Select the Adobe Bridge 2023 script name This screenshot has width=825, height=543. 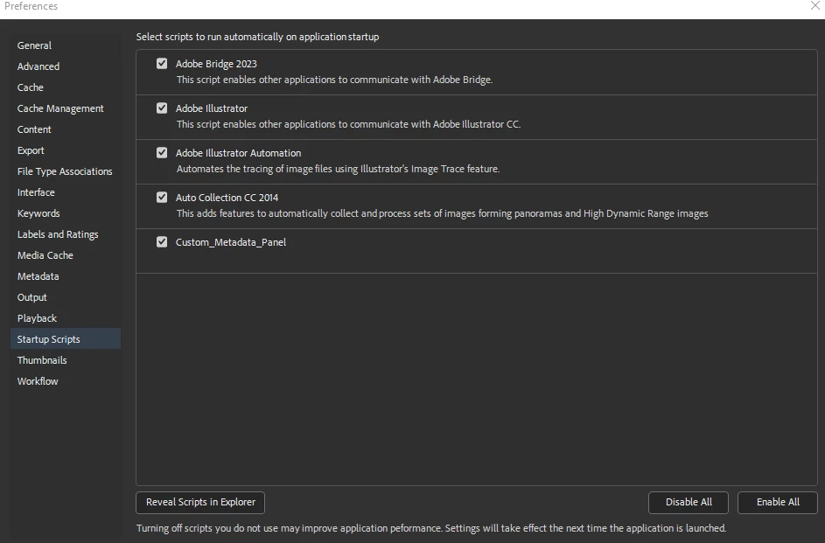(x=216, y=64)
